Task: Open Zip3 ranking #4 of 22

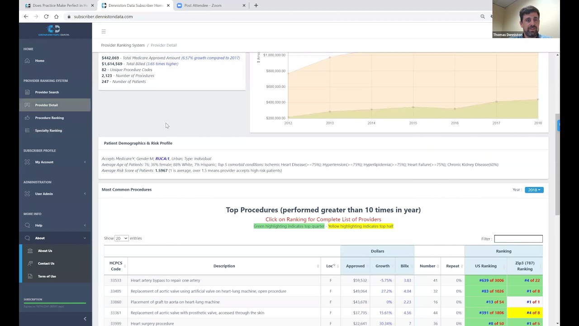Action: [x=532, y=280]
